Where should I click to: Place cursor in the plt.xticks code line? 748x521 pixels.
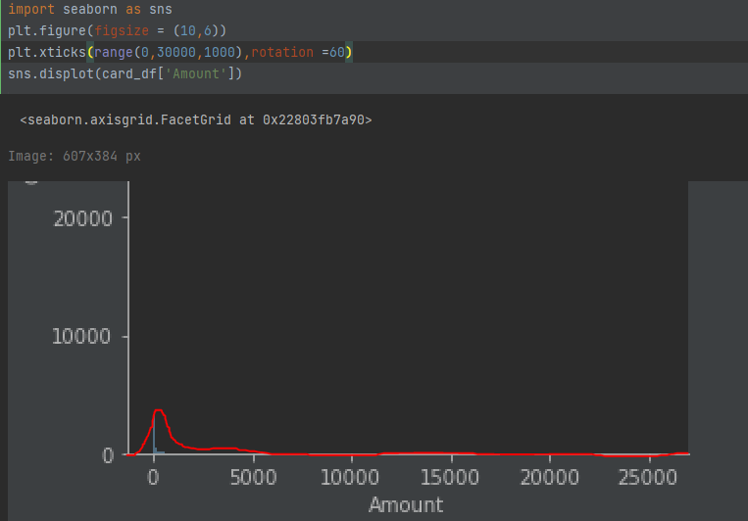179,52
